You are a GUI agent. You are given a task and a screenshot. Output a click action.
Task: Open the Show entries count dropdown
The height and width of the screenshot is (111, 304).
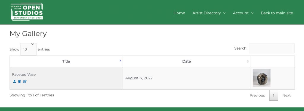pos(28,49)
